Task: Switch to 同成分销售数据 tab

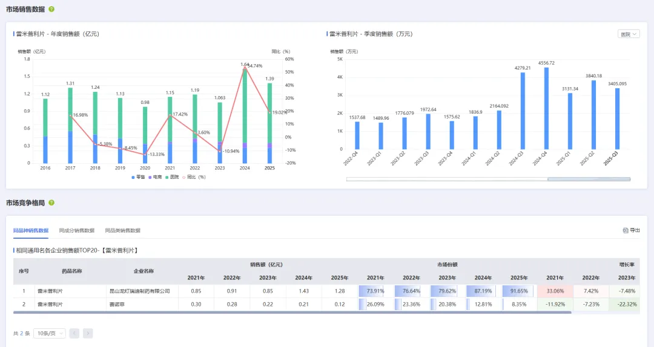Action: coord(77,230)
